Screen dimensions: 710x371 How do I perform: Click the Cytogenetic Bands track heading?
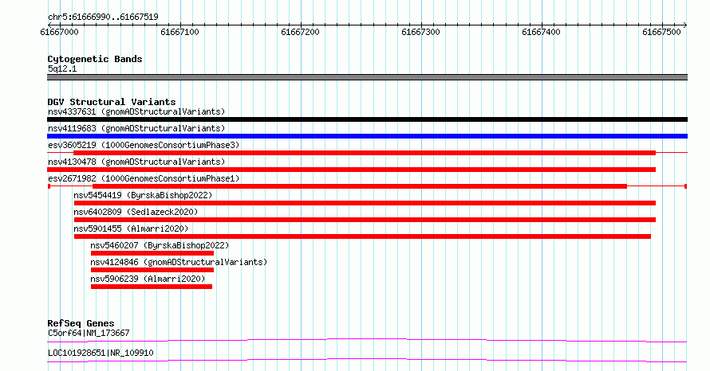click(x=95, y=59)
